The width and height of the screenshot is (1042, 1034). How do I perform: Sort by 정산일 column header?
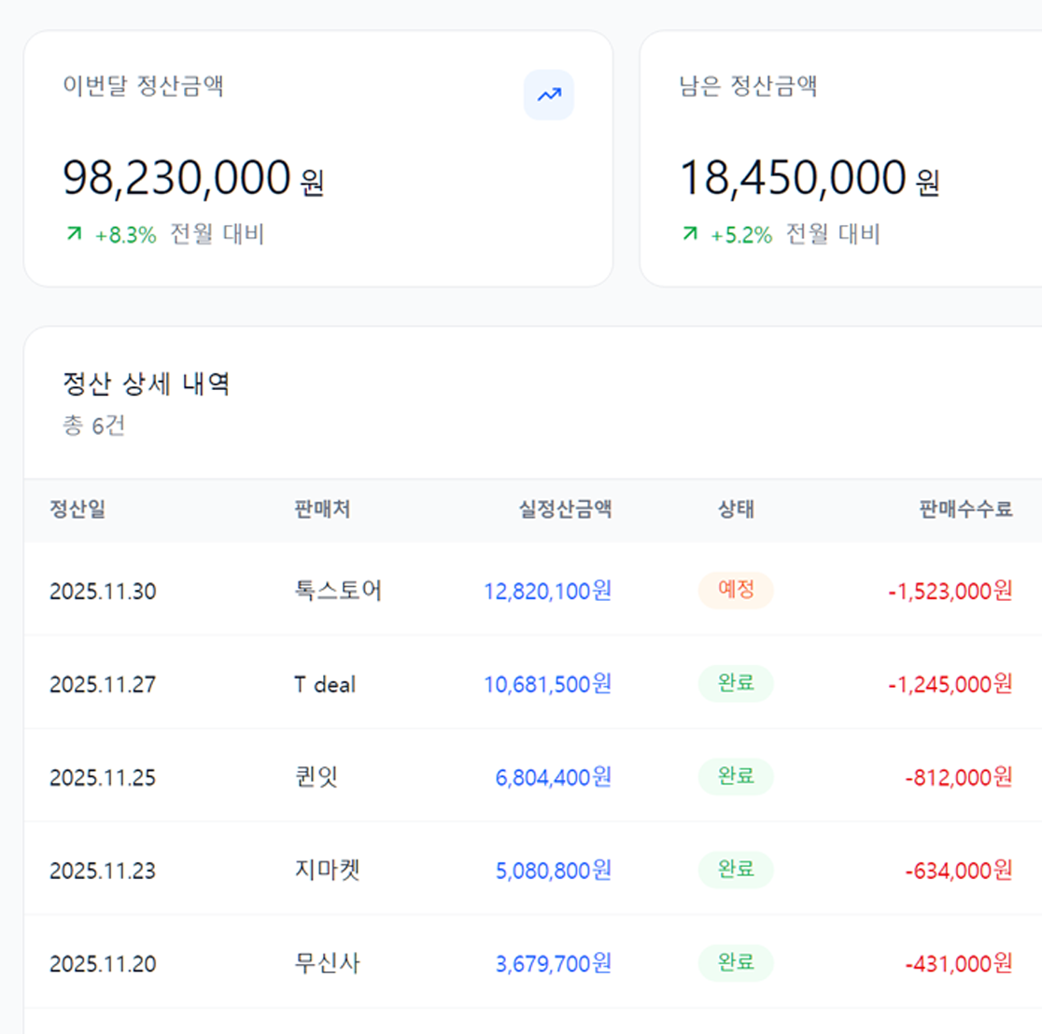coord(77,510)
